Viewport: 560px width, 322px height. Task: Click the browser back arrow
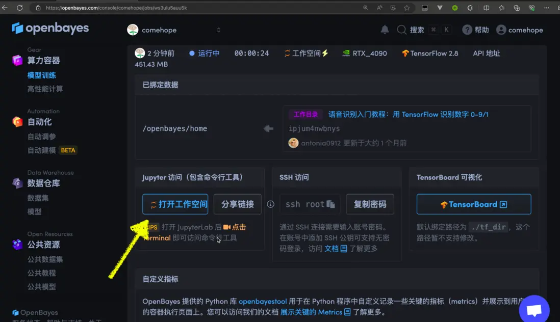[x=5, y=8]
